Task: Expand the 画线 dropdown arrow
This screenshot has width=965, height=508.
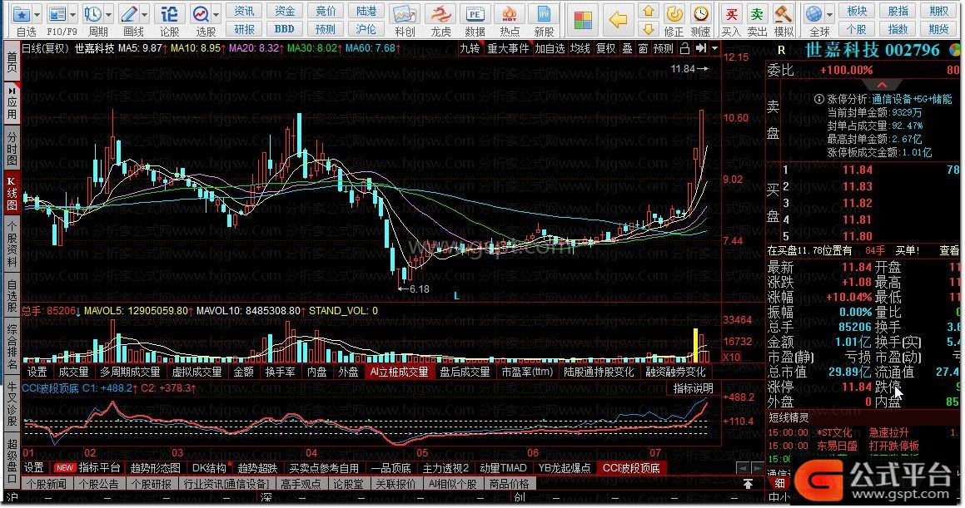Action: [145, 14]
